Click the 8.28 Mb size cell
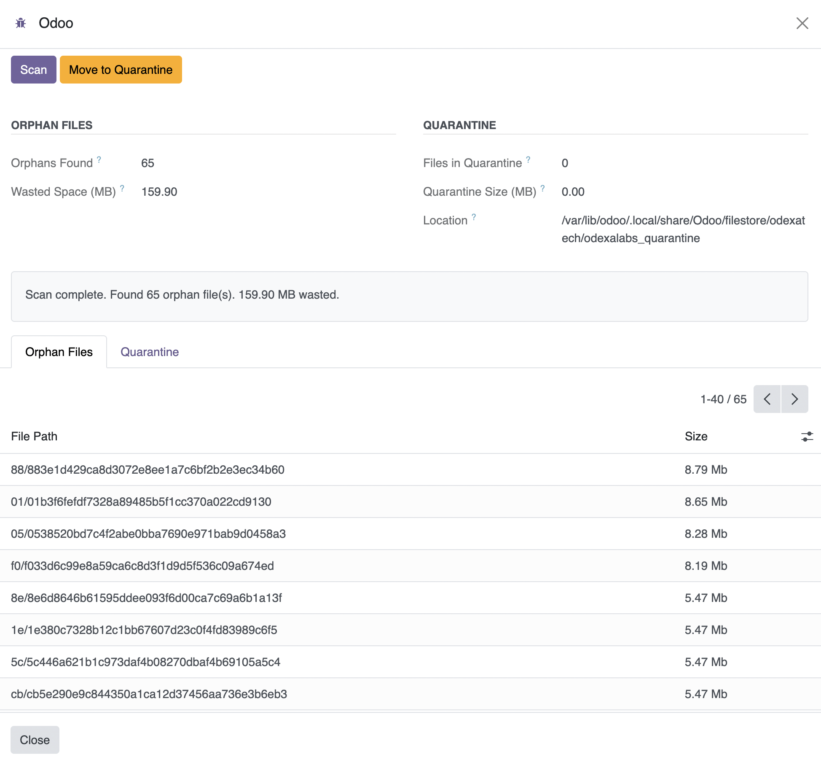Viewport: 821px width, 766px height. pyautogui.click(x=706, y=534)
